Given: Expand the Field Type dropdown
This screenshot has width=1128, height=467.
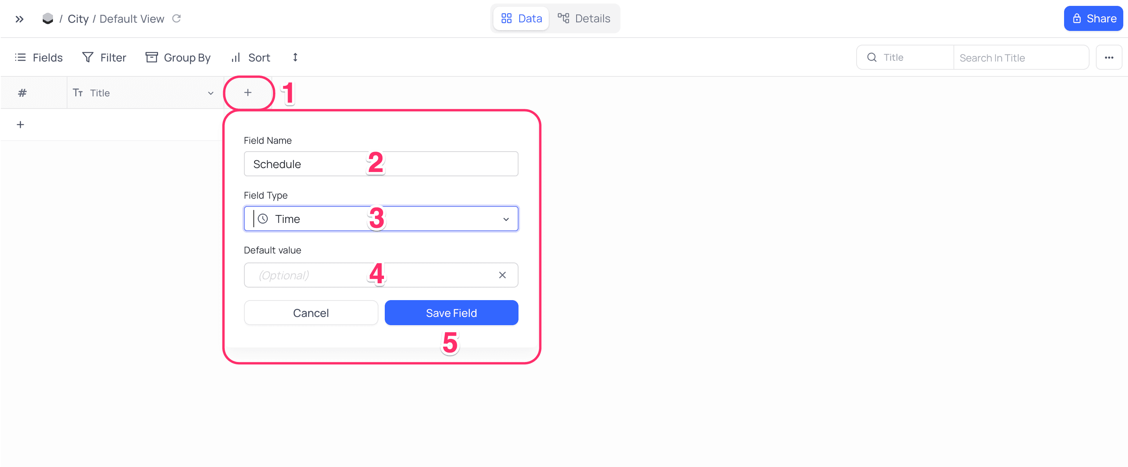Looking at the screenshot, I should (505, 219).
